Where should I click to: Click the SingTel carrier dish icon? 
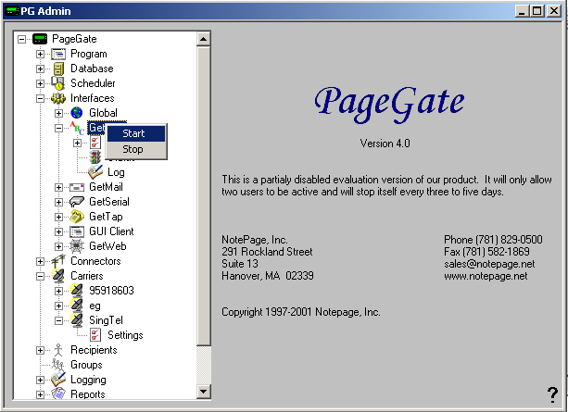(x=77, y=320)
